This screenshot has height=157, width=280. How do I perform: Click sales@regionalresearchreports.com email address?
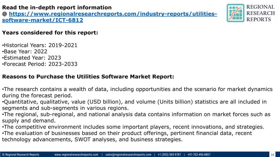[128, 155]
